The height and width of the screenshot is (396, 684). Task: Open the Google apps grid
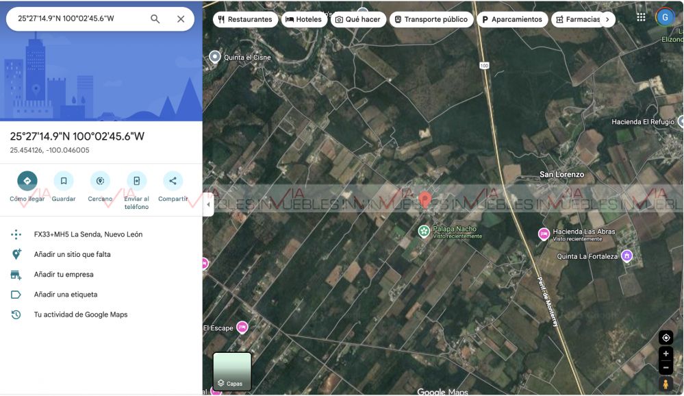641,17
